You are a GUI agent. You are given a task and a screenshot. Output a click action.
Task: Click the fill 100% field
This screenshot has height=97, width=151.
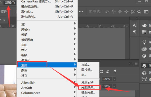(107, 86)
